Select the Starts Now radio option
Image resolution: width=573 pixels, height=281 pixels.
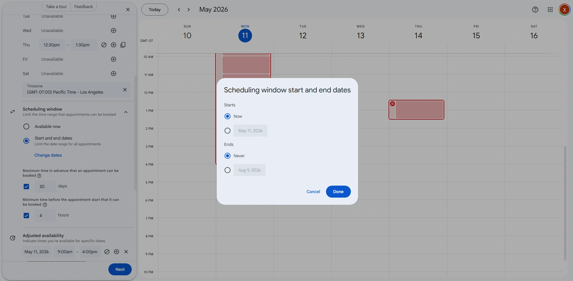[x=228, y=116]
